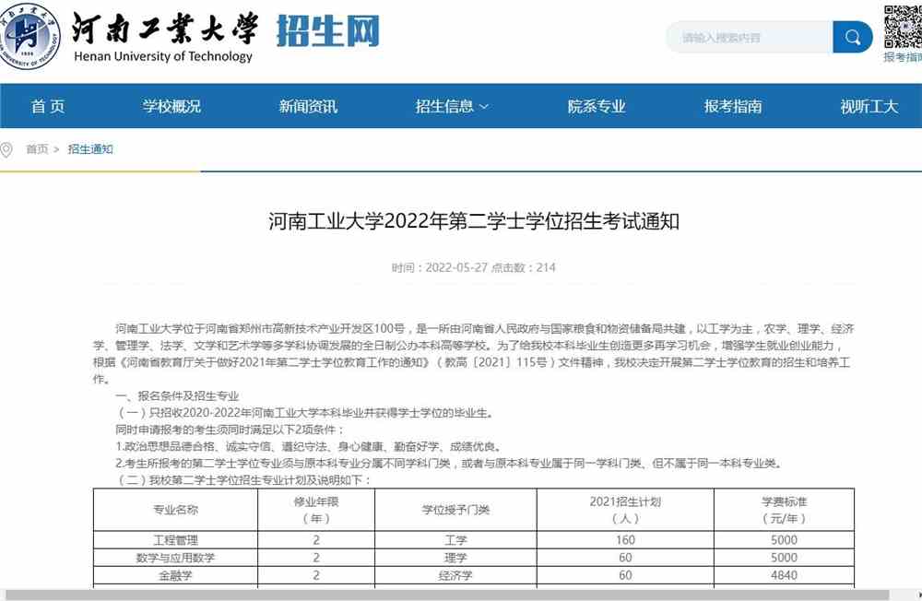Screen dimensions: 922x601
Task: Click the 招生网 site title
Action: (328, 30)
